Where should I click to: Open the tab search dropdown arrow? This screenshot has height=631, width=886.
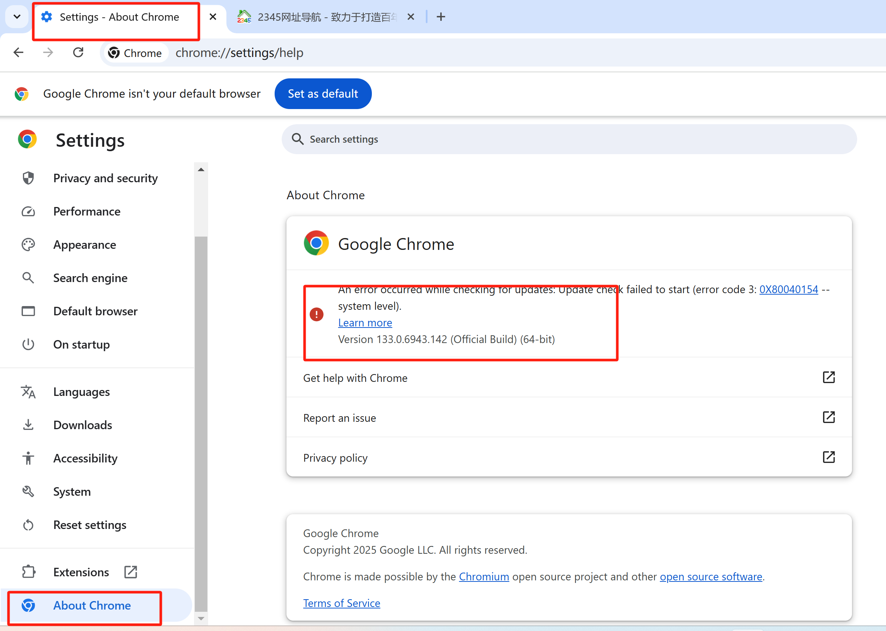click(17, 17)
